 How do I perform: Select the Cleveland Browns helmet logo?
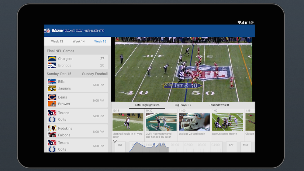click(52, 104)
